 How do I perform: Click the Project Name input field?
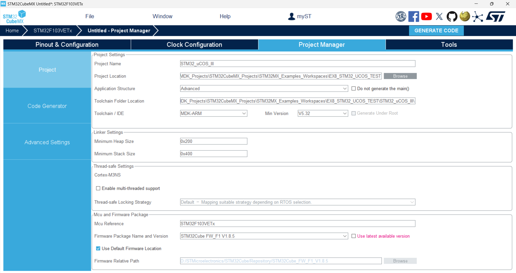pos(298,64)
